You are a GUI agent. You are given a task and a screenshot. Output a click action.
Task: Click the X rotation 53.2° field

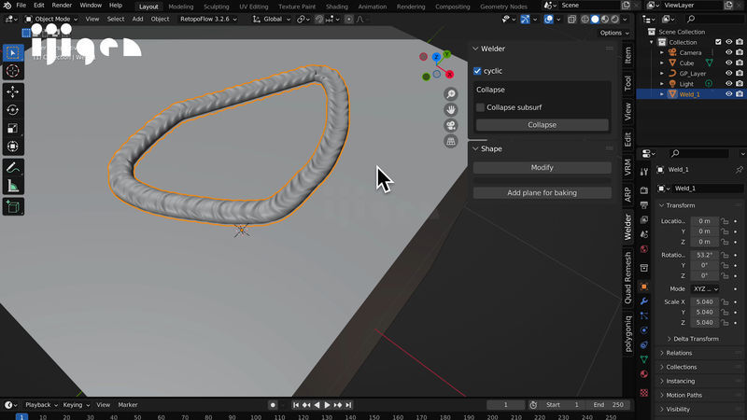click(705, 255)
